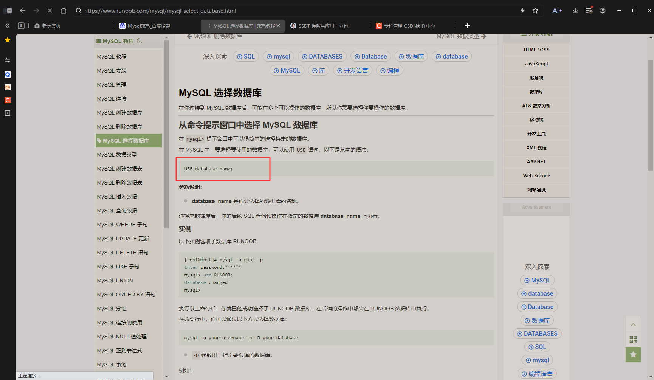Open the browser menu with notification dot
The height and width of the screenshot is (380, 654).
(589, 11)
